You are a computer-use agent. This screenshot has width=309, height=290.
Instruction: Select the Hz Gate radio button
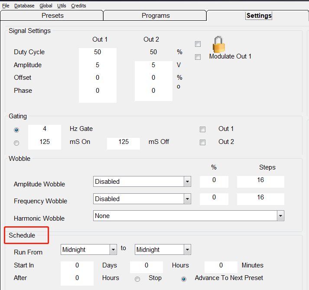(16, 130)
